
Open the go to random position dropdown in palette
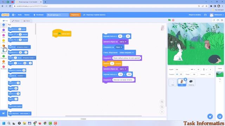[x=22, y=47]
